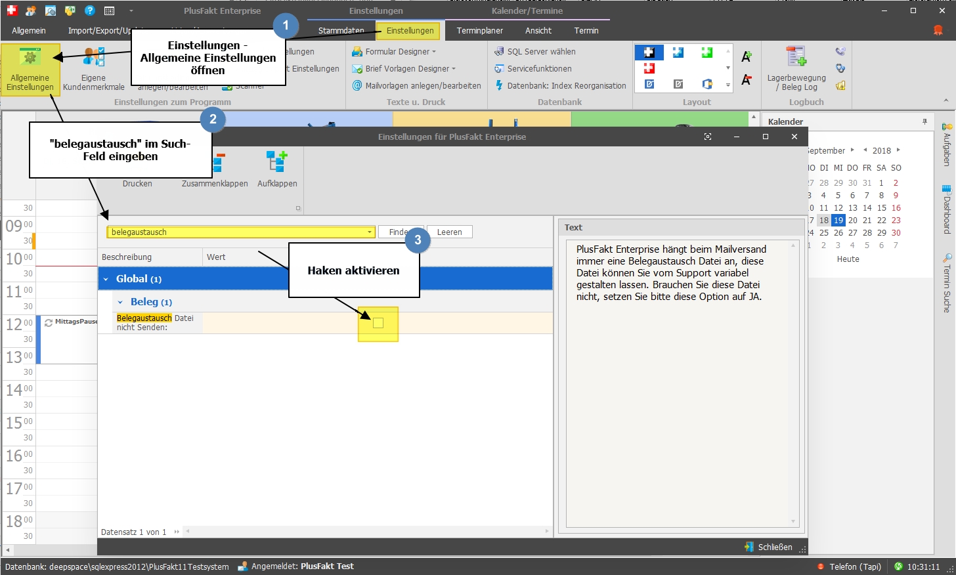This screenshot has width=956, height=575.
Task: Click Aufklappen in the settings dialog
Action: 277,169
